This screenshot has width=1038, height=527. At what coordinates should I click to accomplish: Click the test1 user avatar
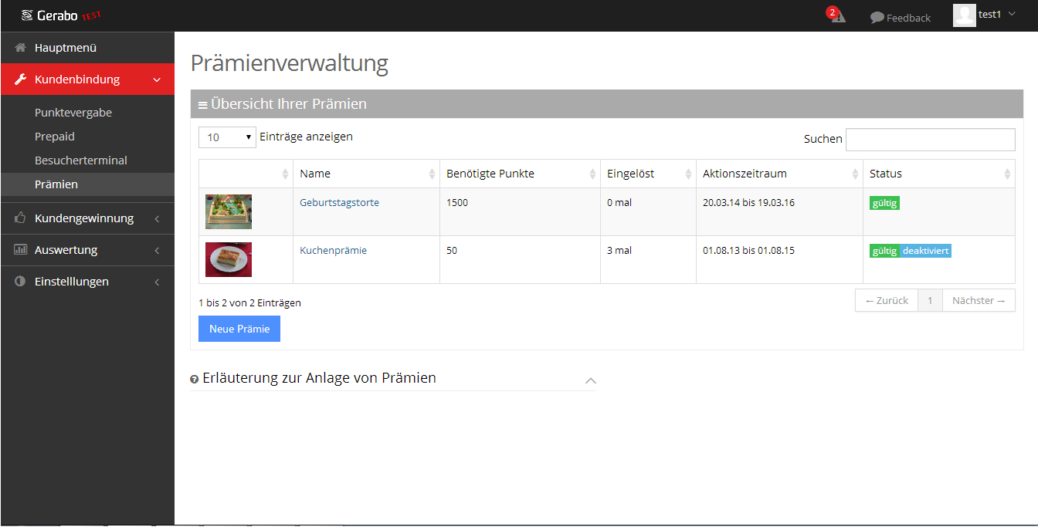pyautogui.click(x=964, y=15)
